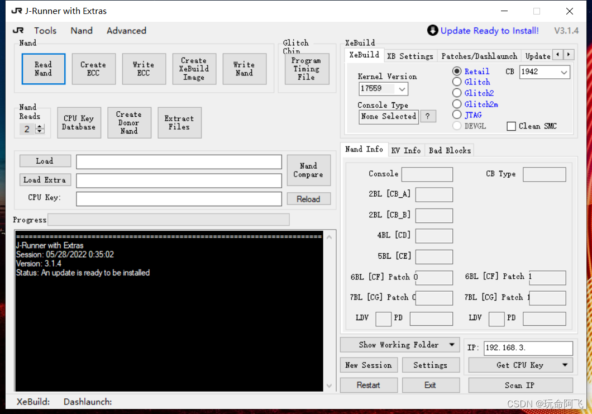
Task: Increase Nand Reads count with up arrow
Action: [39, 126]
